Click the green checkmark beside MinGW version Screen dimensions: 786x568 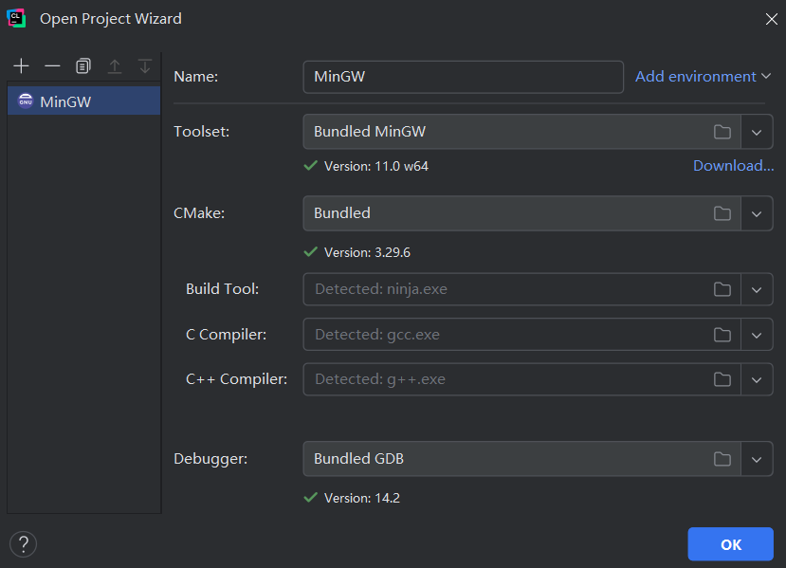(x=311, y=165)
